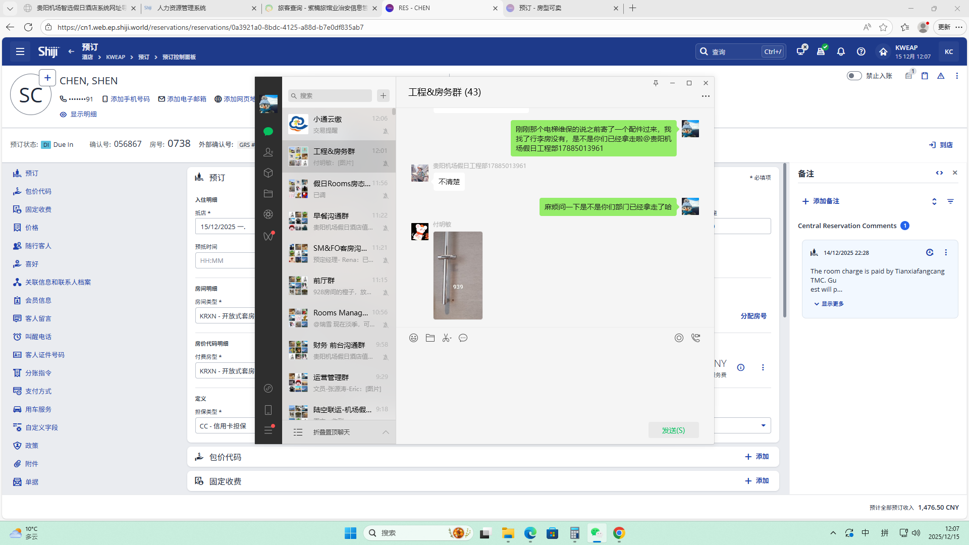969x545 pixels.
Task: Pin the WeChat chat window on top
Action: click(x=656, y=83)
